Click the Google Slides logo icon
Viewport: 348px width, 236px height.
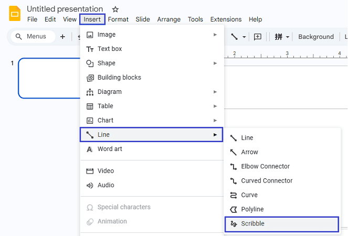pos(14,14)
